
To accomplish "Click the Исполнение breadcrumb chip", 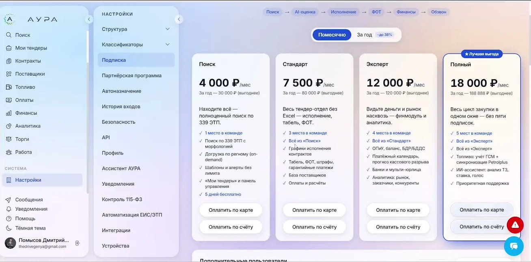I will tap(343, 12).
